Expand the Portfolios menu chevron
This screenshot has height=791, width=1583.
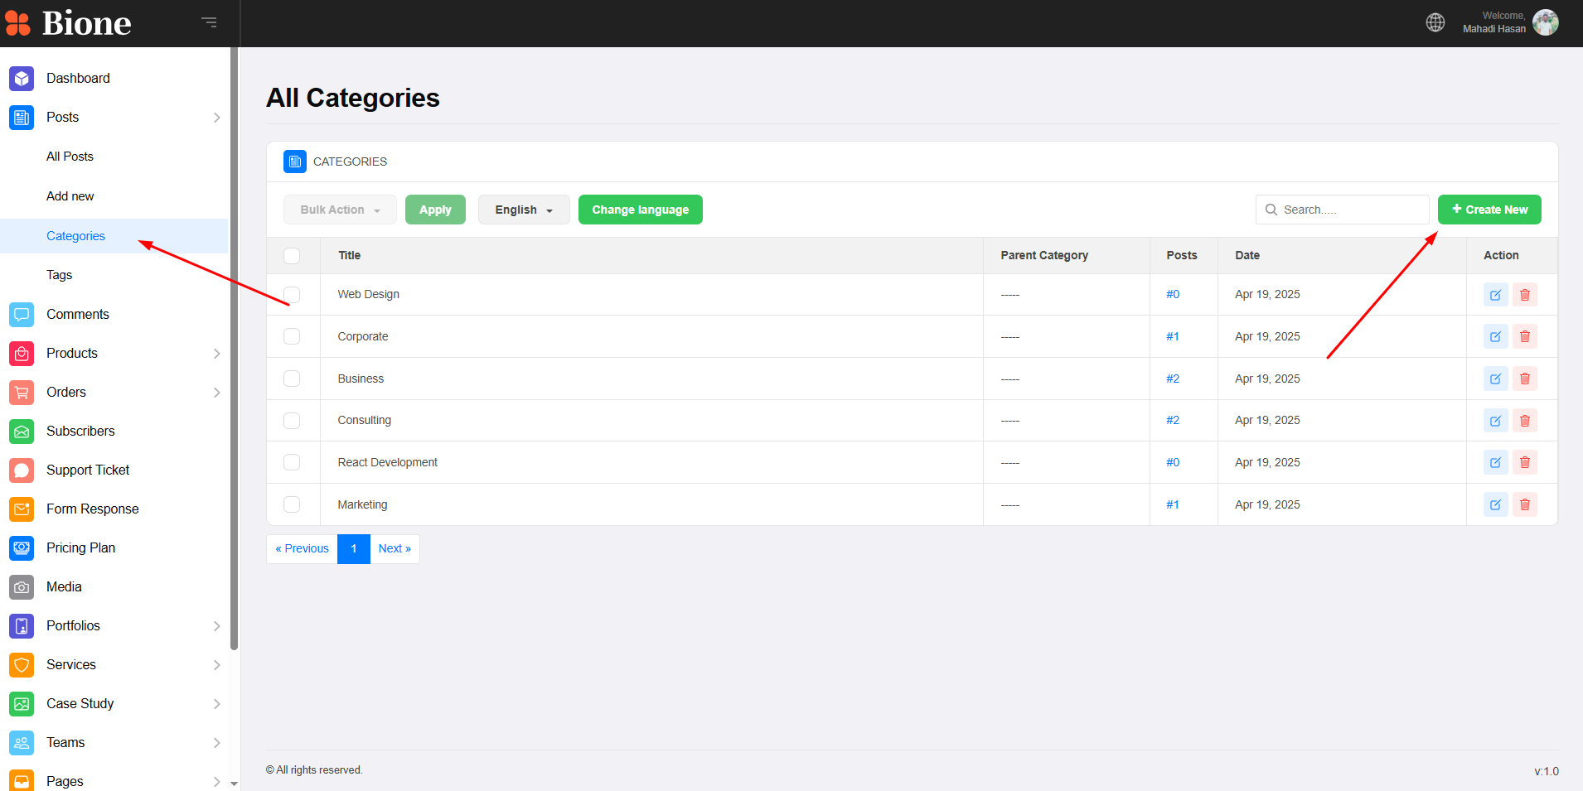click(216, 626)
